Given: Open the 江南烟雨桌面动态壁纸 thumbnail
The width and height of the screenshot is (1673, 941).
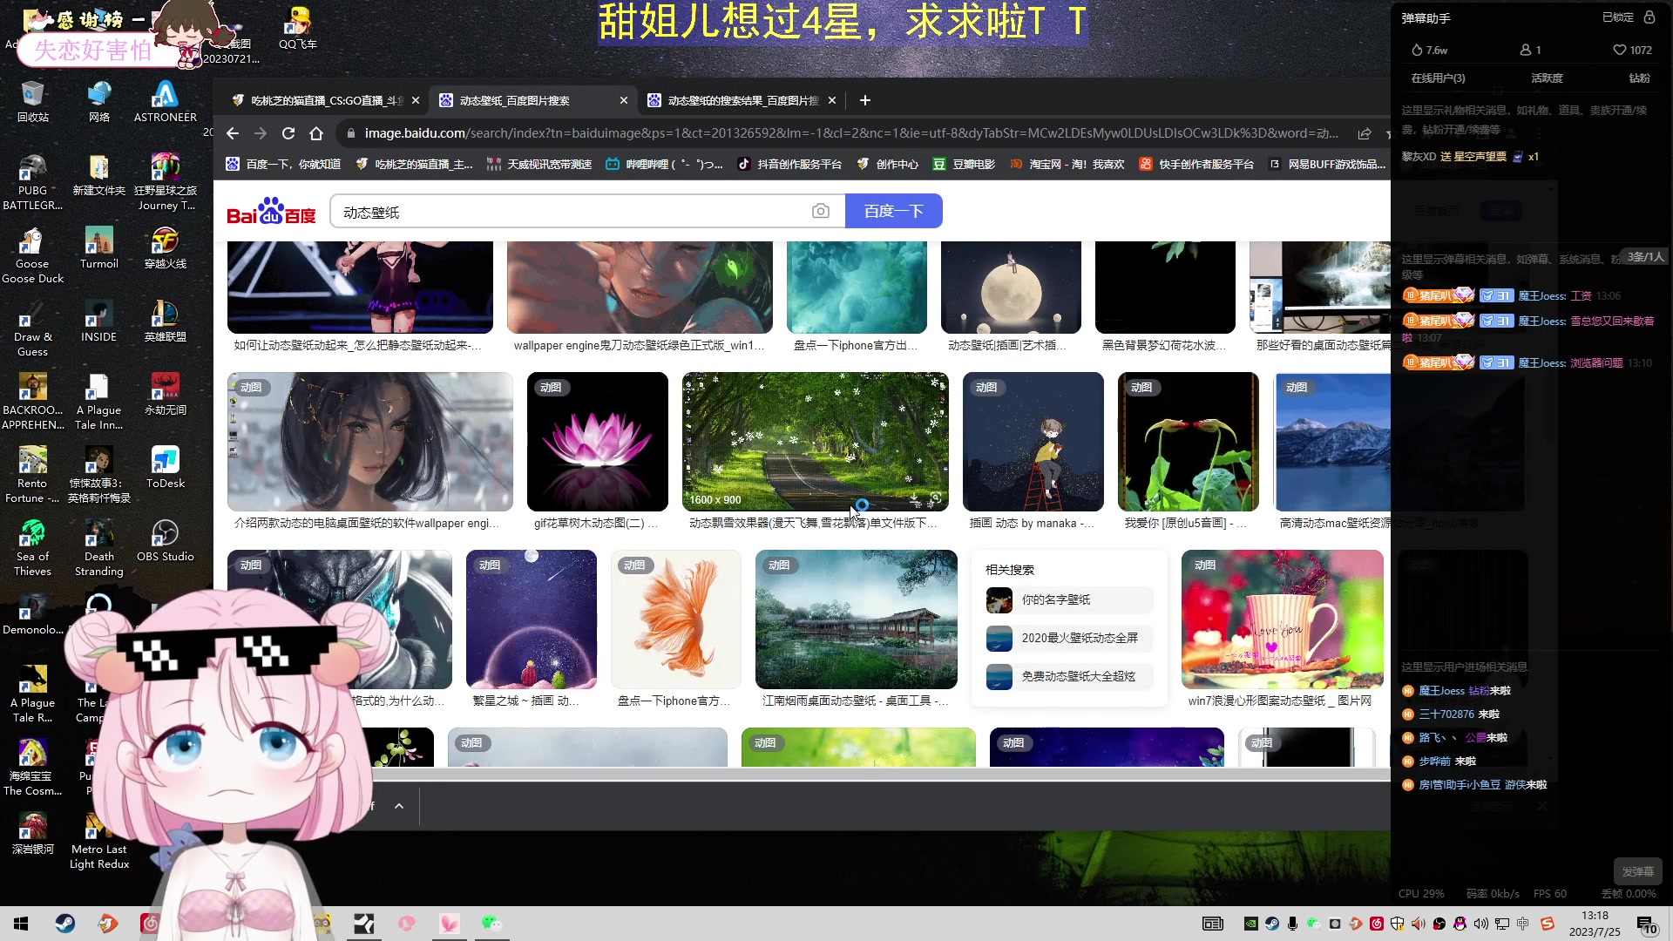Looking at the screenshot, I should [856, 619].
